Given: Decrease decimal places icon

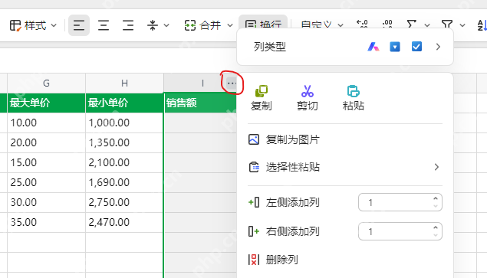Looking at the screenshot, I should 362,25.
